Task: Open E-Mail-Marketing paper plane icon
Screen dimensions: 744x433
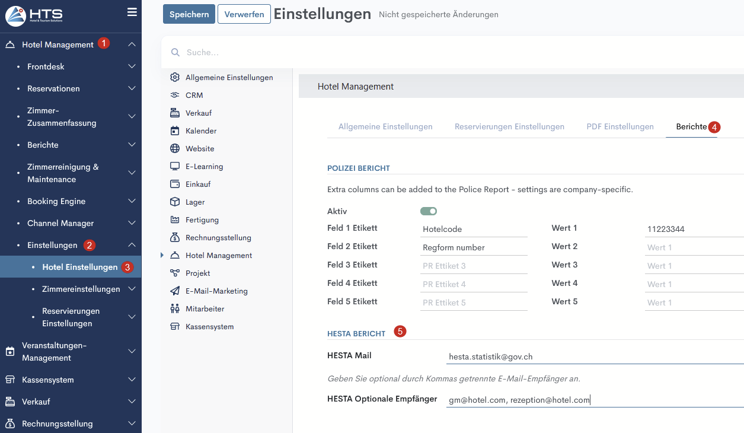Action: coord(174,291)
